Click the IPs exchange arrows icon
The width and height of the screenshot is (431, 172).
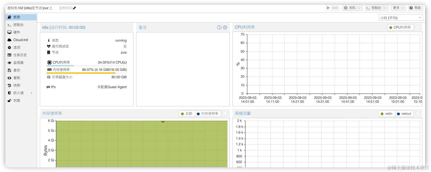[48, 87]
